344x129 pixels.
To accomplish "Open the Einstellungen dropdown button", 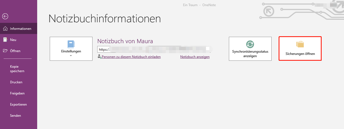I will 71,49.
